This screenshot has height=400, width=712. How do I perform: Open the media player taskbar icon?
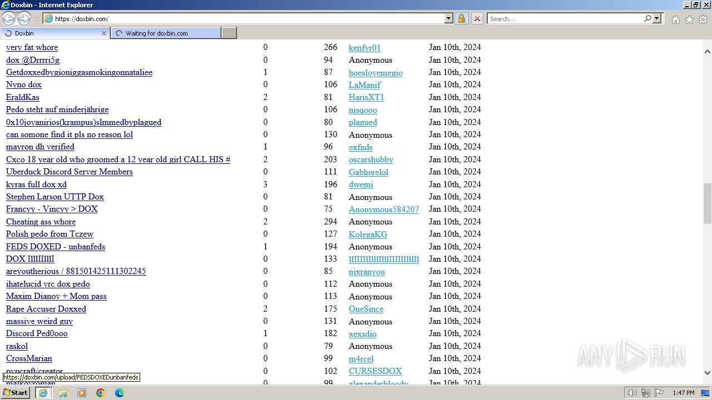82,393
